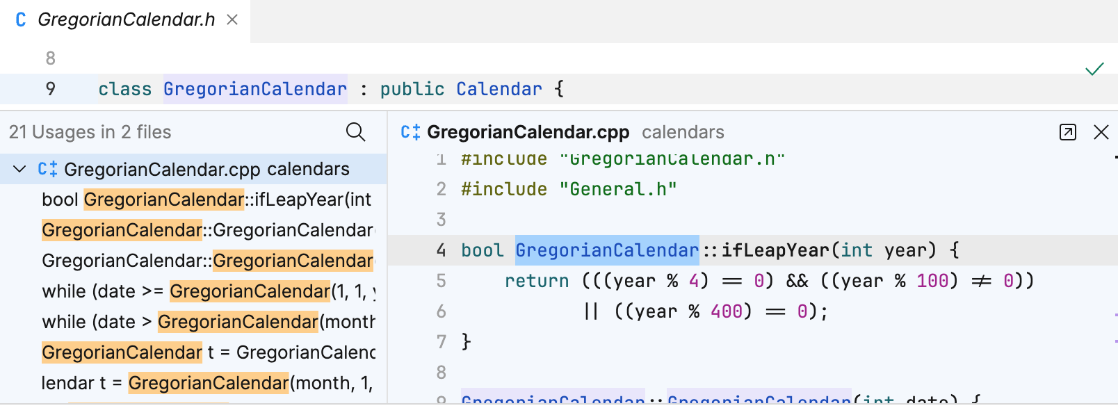Click the '21 Usages in 2 files' label
Screen dimensions: 1118x415
point(90,132)
